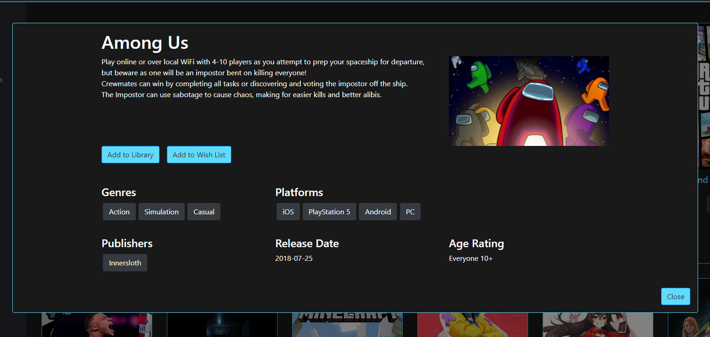
Task: Click the line starting "The Impostor can use sabotage"
Action: (241, 95)
